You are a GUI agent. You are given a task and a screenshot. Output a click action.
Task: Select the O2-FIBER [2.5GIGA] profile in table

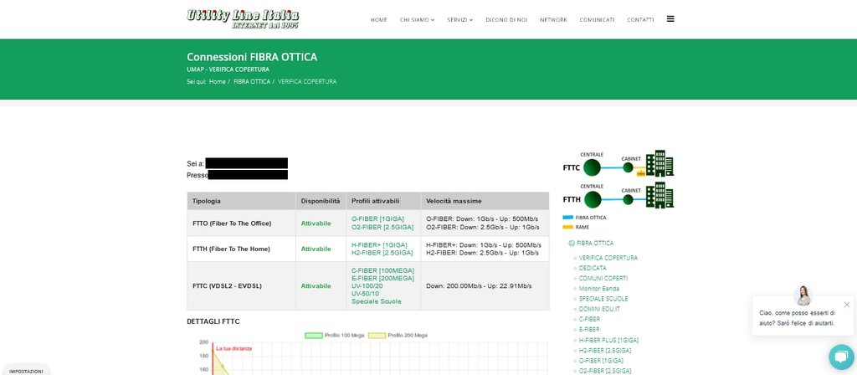point(382,228)
